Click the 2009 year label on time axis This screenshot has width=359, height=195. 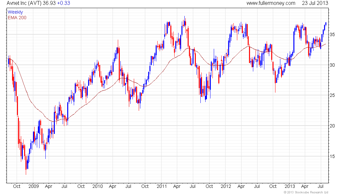click(33, 186)
